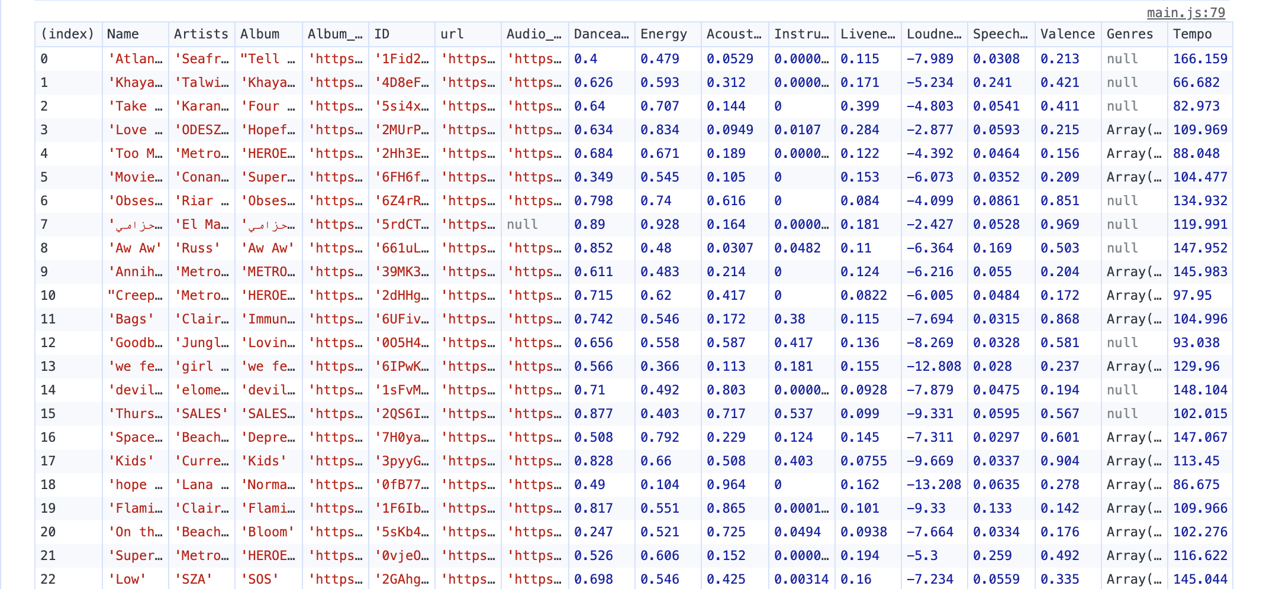This screenshot has width=1263, height=589.
Task: Sort by the (index) column header
Action: tap(67, 34)
